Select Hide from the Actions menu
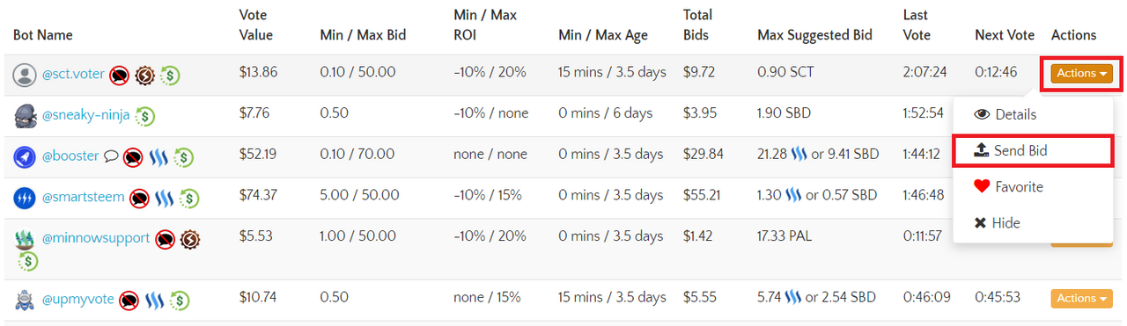 pyautogui.click(x=997, y=223)
